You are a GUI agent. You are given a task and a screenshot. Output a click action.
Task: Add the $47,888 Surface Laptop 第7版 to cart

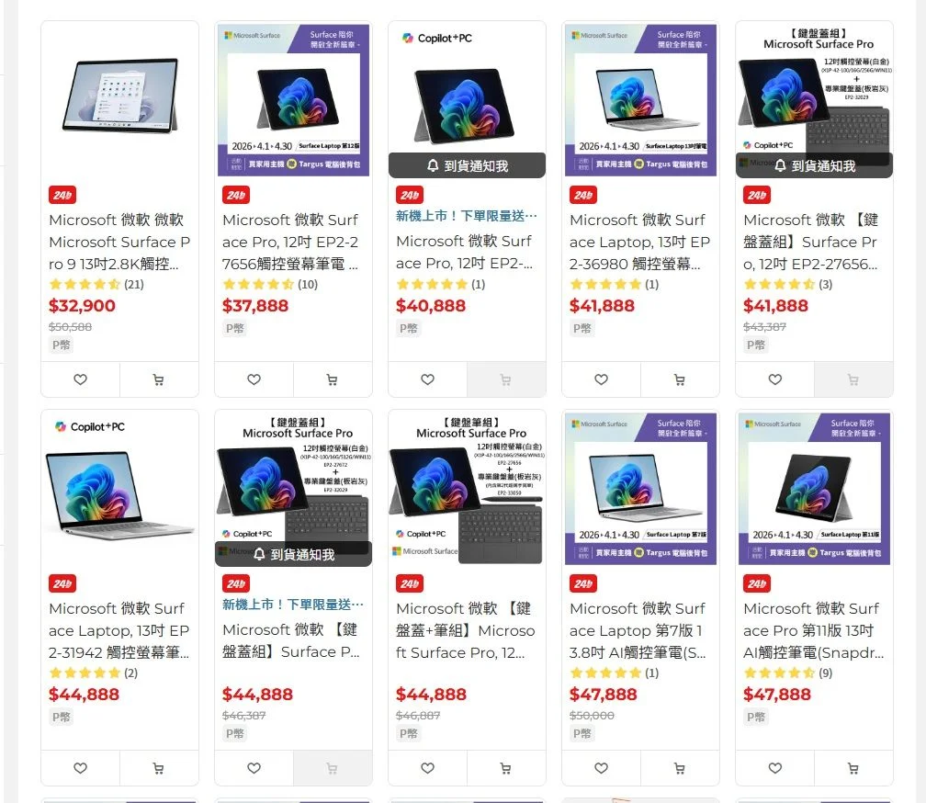(679, 768)
